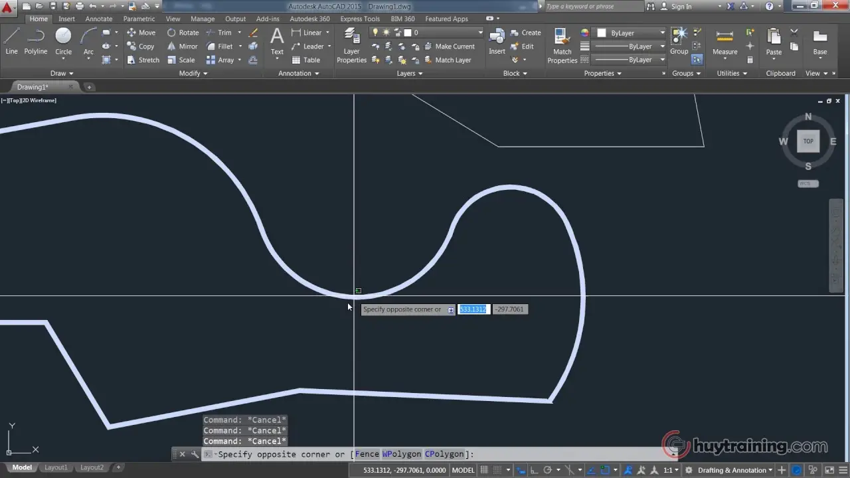Viewport: 850px width, 478px height.
Task: Click the Offset tool icon
Action: pos(253,60)
